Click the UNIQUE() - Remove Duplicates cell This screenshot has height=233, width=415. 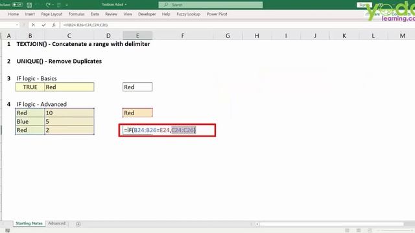(59, 61)
